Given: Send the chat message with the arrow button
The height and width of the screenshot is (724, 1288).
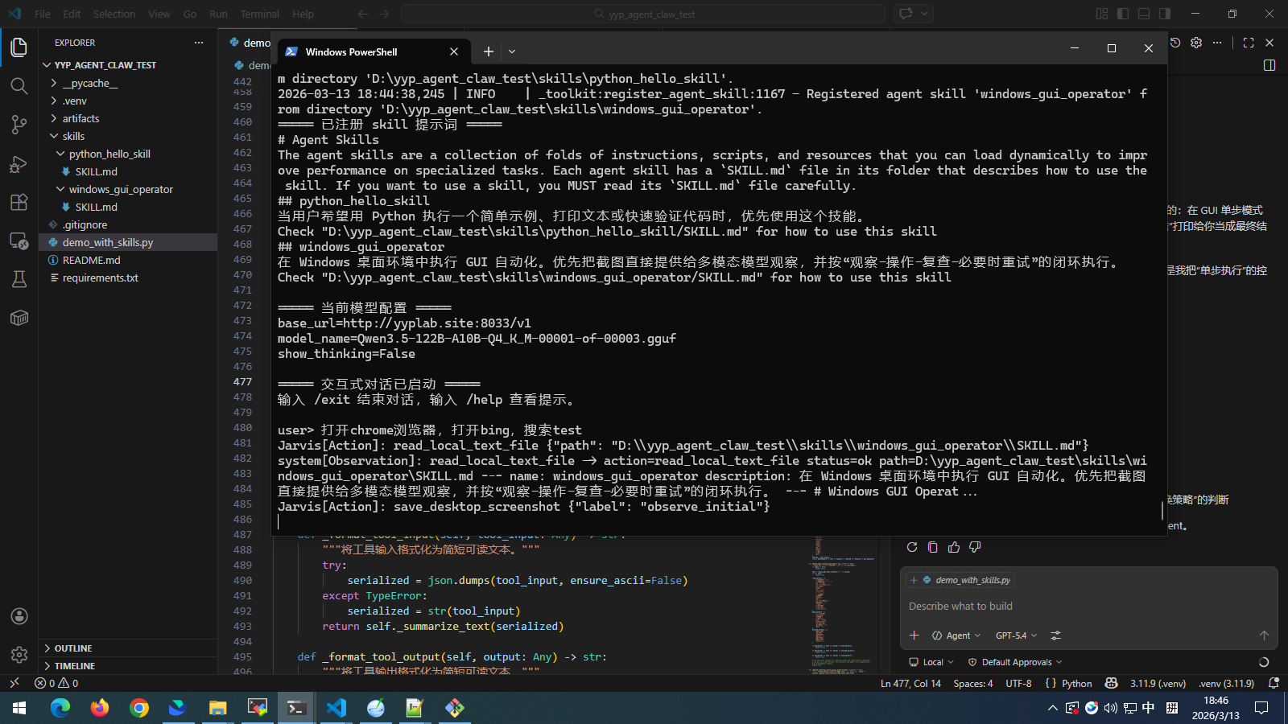Looking at the screenshot, I should [1264, 636].
